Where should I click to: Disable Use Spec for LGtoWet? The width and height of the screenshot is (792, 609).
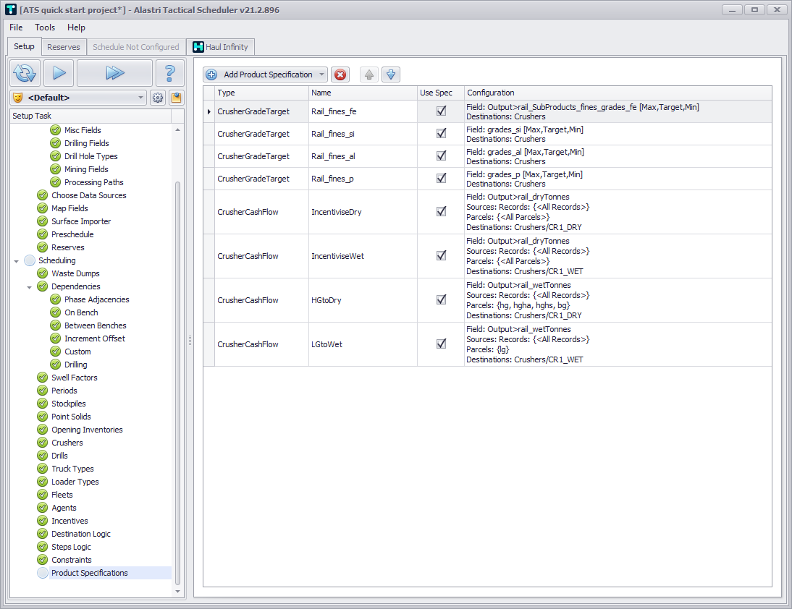tap(441, 344)
